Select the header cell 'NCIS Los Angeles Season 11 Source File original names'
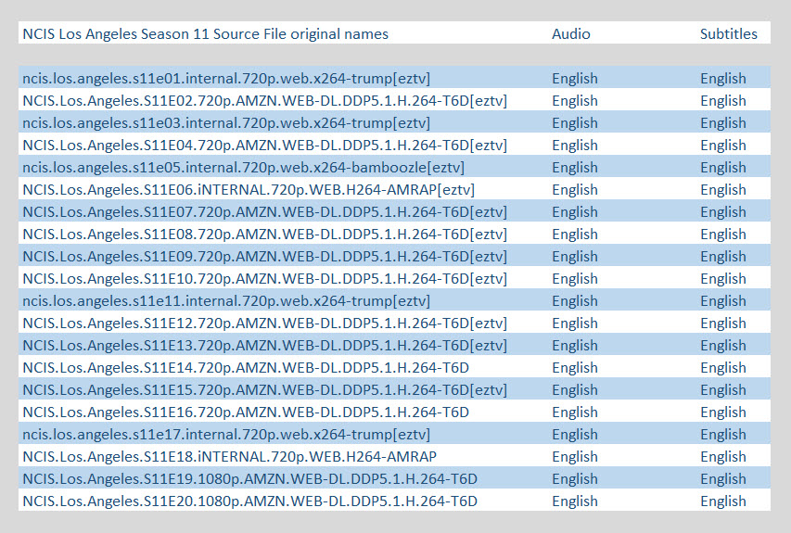Image resolution: width=791 pixels, height=533 pixels. 205,33
